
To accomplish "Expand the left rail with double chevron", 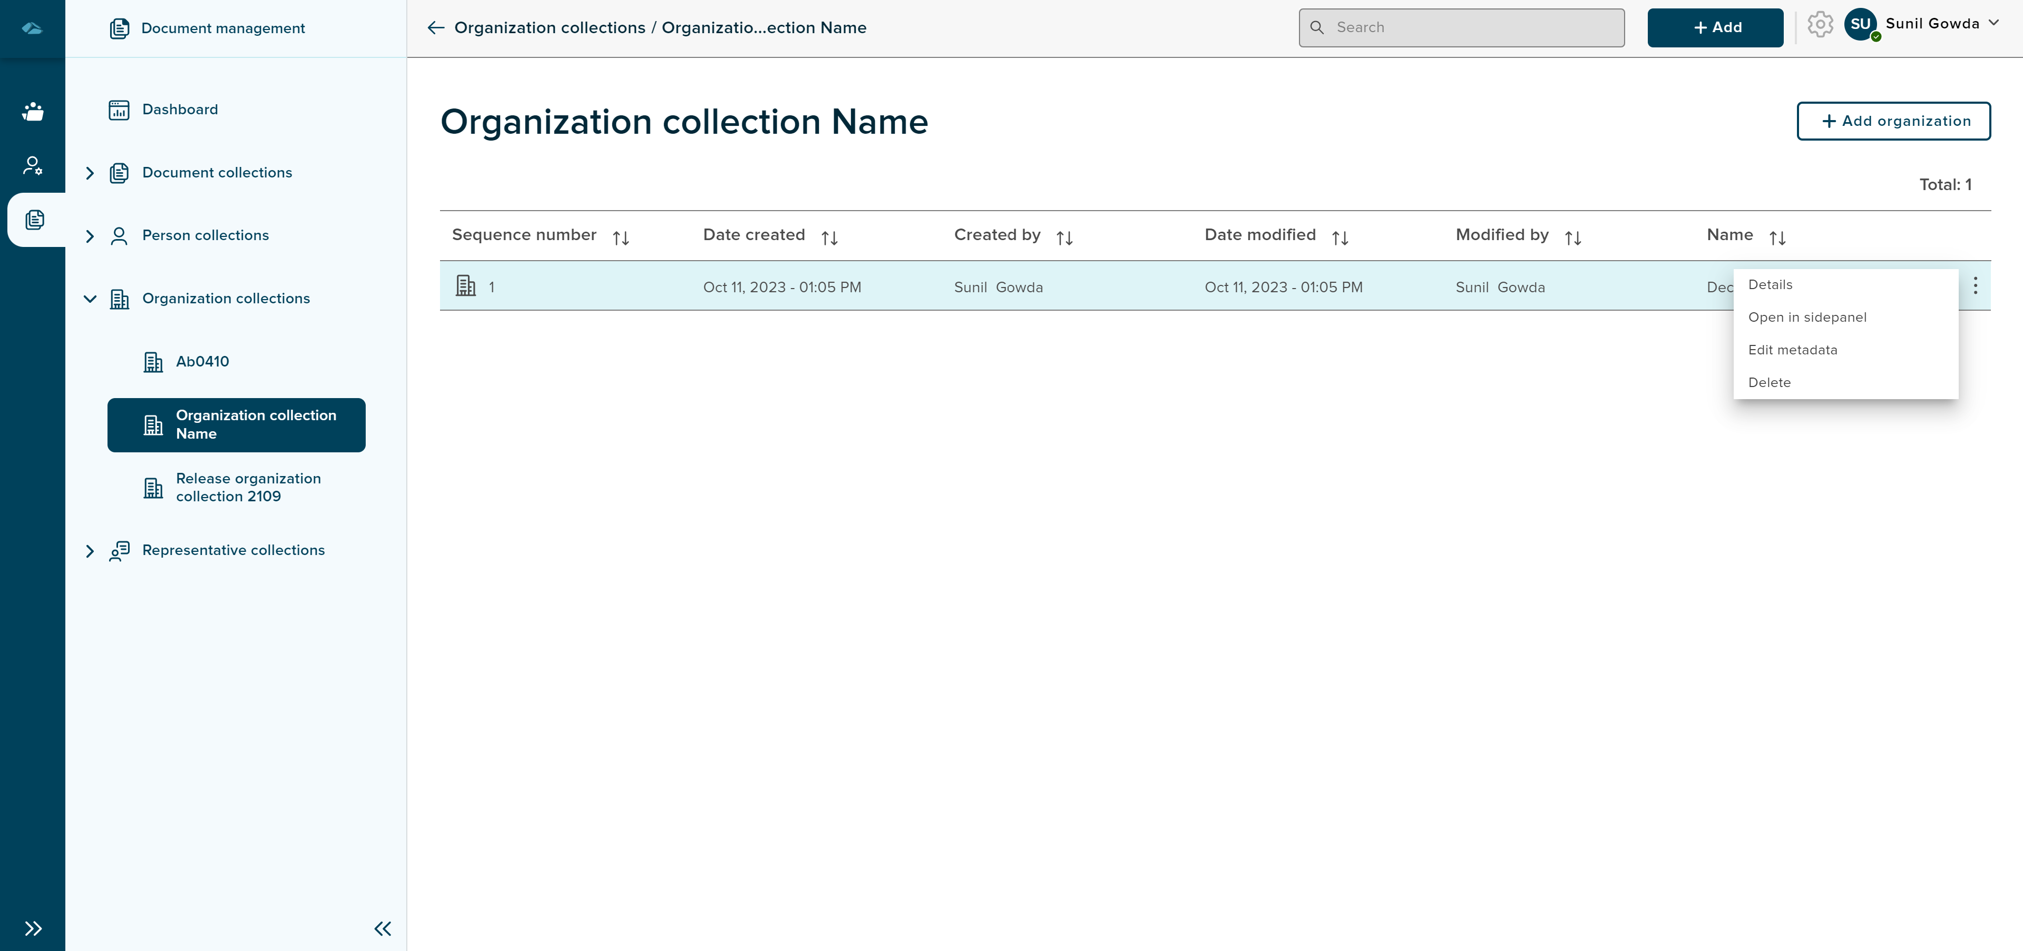I will [32, 928].
